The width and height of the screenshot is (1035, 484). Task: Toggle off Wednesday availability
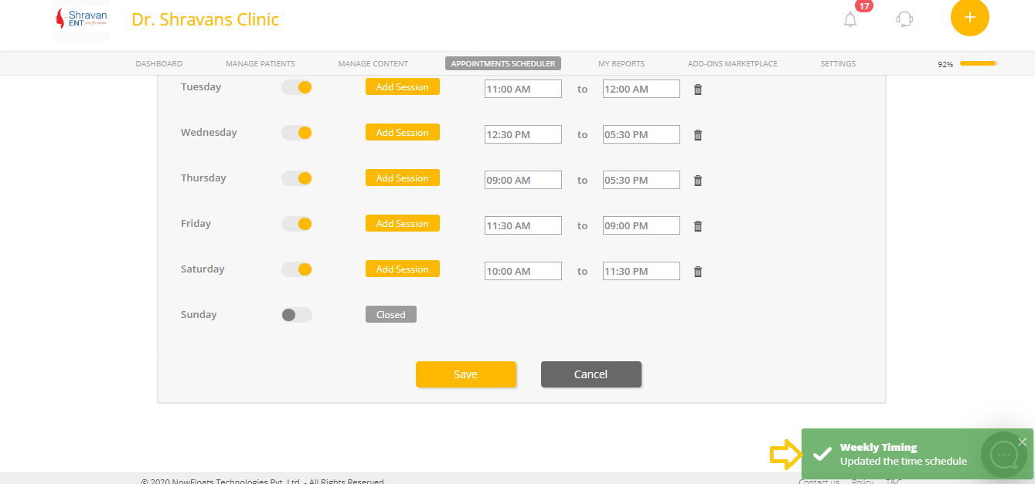click(297, 133)
